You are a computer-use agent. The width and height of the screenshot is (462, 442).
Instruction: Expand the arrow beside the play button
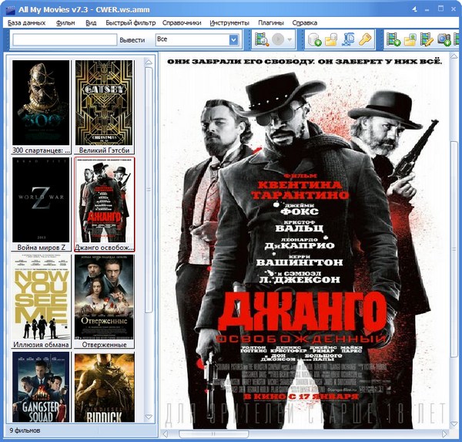pyautogui.click(x=291, y=39)
